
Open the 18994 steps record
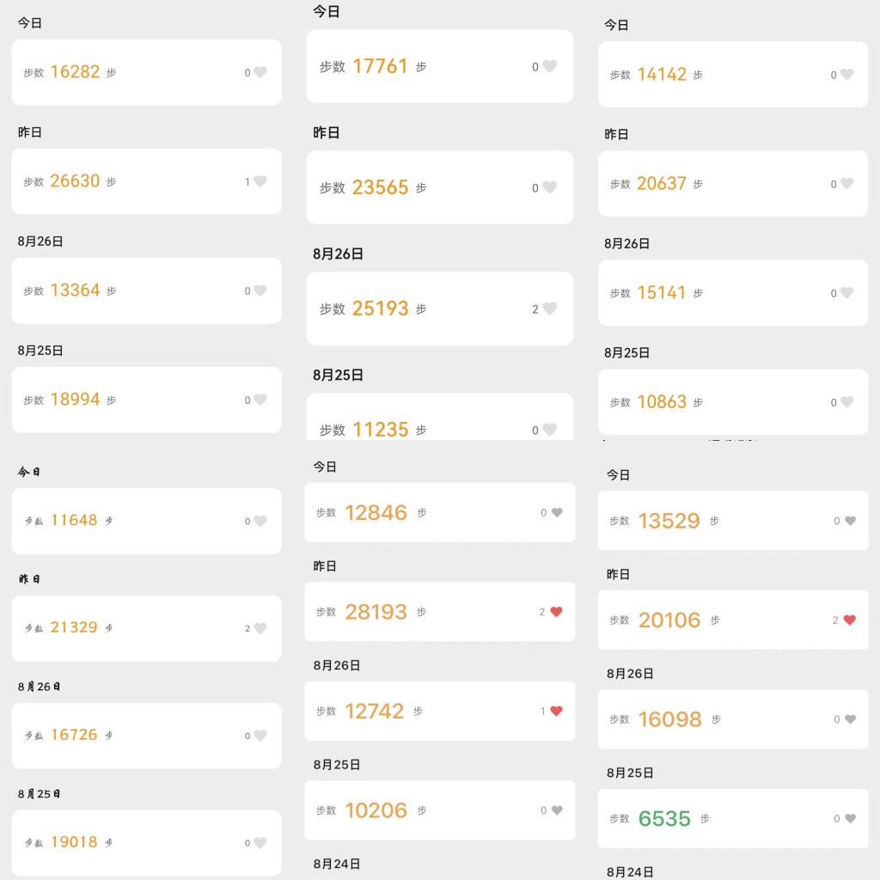(146, 400)
